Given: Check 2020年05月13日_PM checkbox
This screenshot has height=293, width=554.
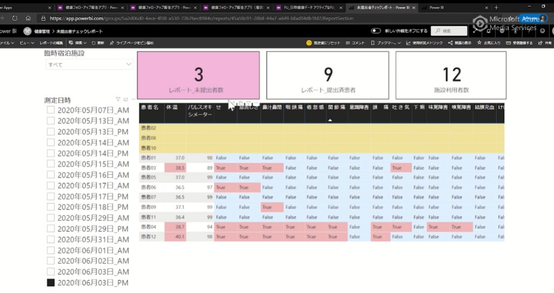Looking at the screenshot, I should (x=51, y=131).
